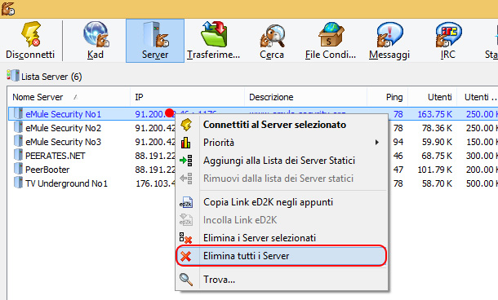
Task: Open the Trasferimenti toolbar section
Action: [213, 41]
